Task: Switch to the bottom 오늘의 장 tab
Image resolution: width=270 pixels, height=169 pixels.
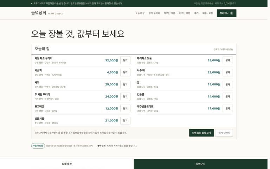Action: 67,164
